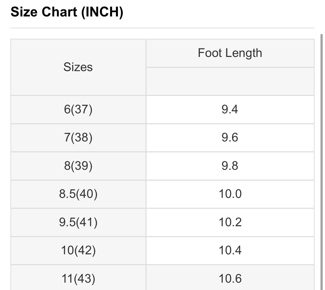Select the 8.5(40) size cell
325x290 pixels.
tap(78, 194)
